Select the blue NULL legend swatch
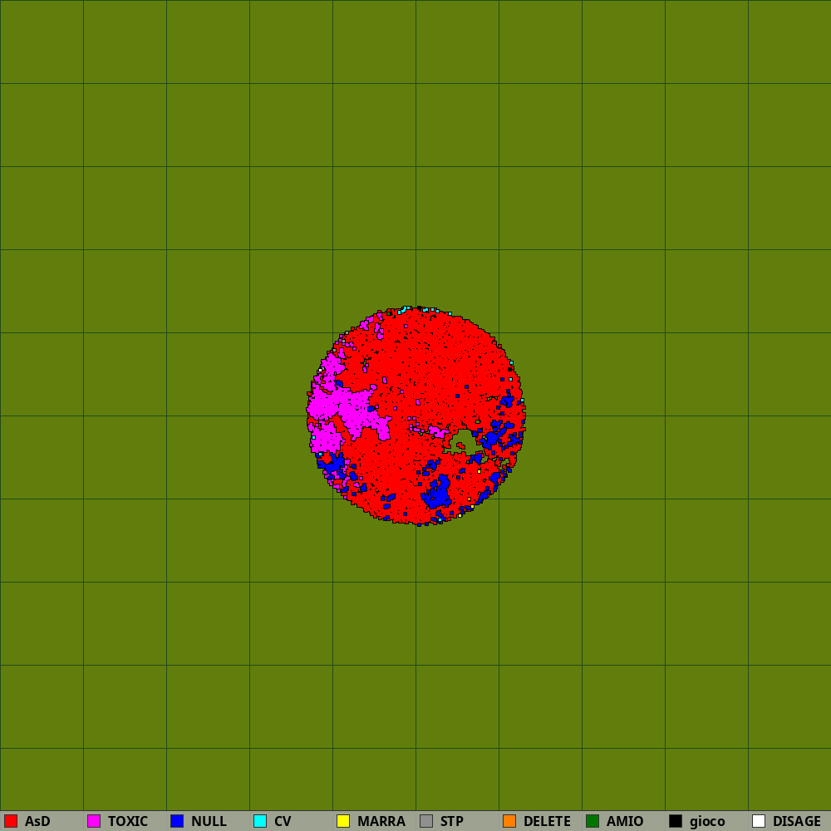Screen dimensions: 831x831 click(x=177, y=821)
